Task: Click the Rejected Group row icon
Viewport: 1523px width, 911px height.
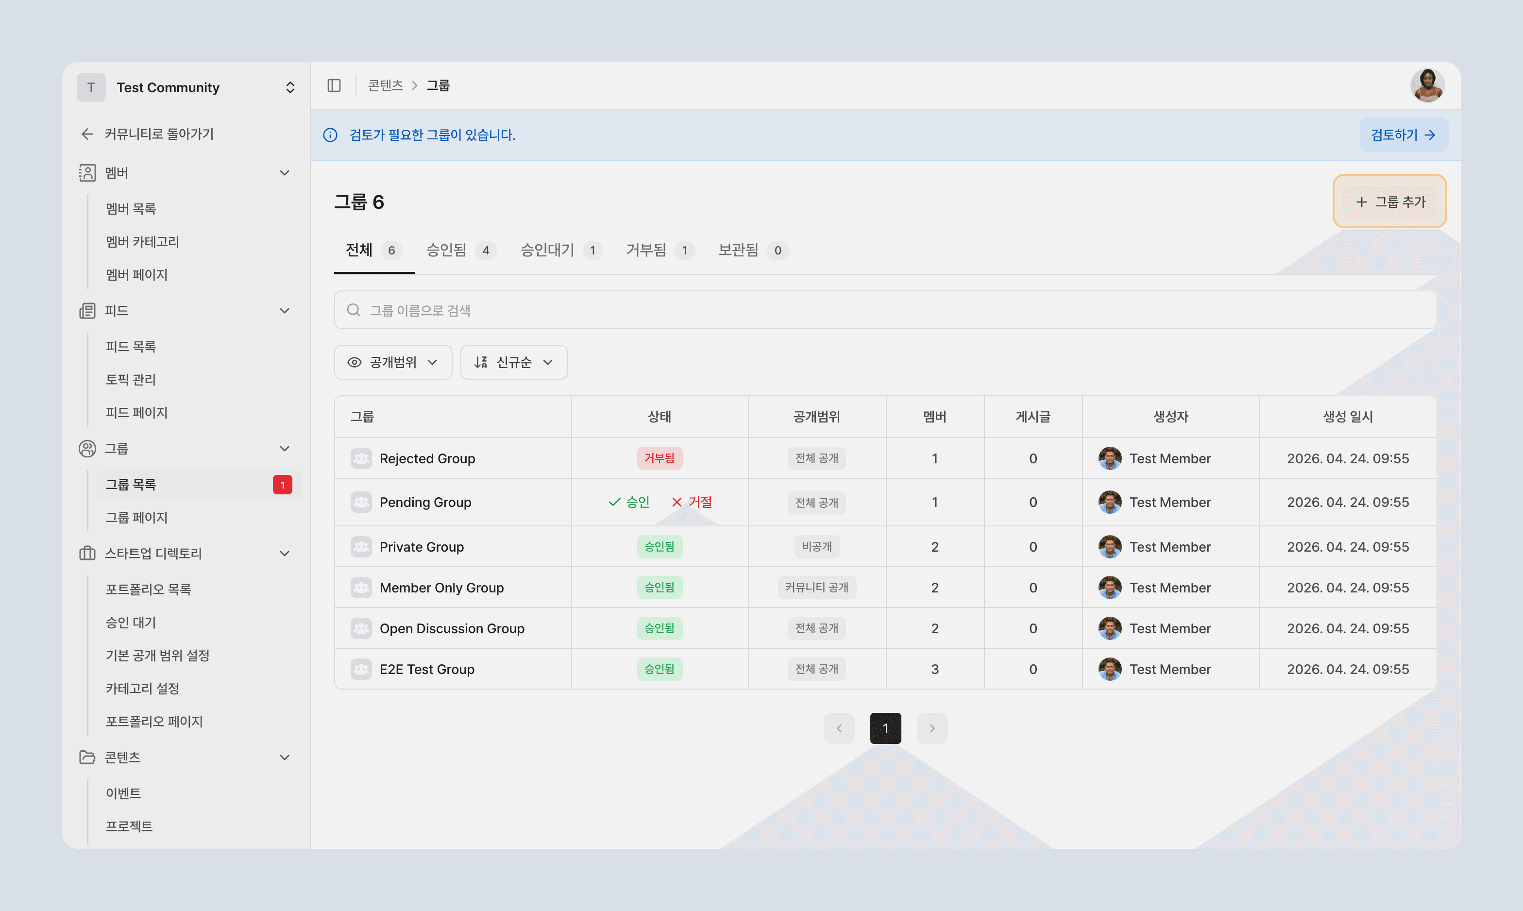Action: pyautogui.click(x=361, y=458)
